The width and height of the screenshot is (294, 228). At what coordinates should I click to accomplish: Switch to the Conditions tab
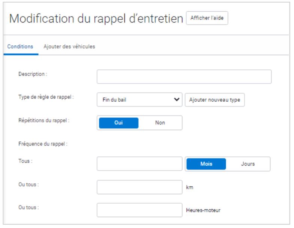(20, 47)
